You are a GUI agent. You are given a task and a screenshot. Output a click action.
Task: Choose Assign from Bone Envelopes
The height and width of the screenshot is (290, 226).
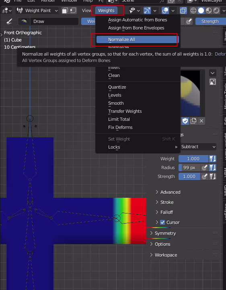138,28
